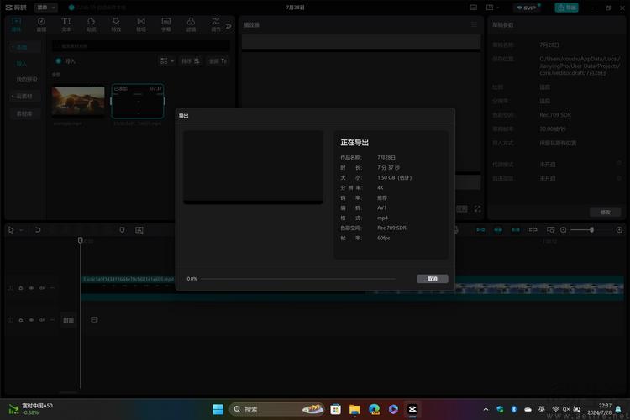Open the 字幕 captions tab
The height and width of the screenshot is (420, 630).
[166, 24]
